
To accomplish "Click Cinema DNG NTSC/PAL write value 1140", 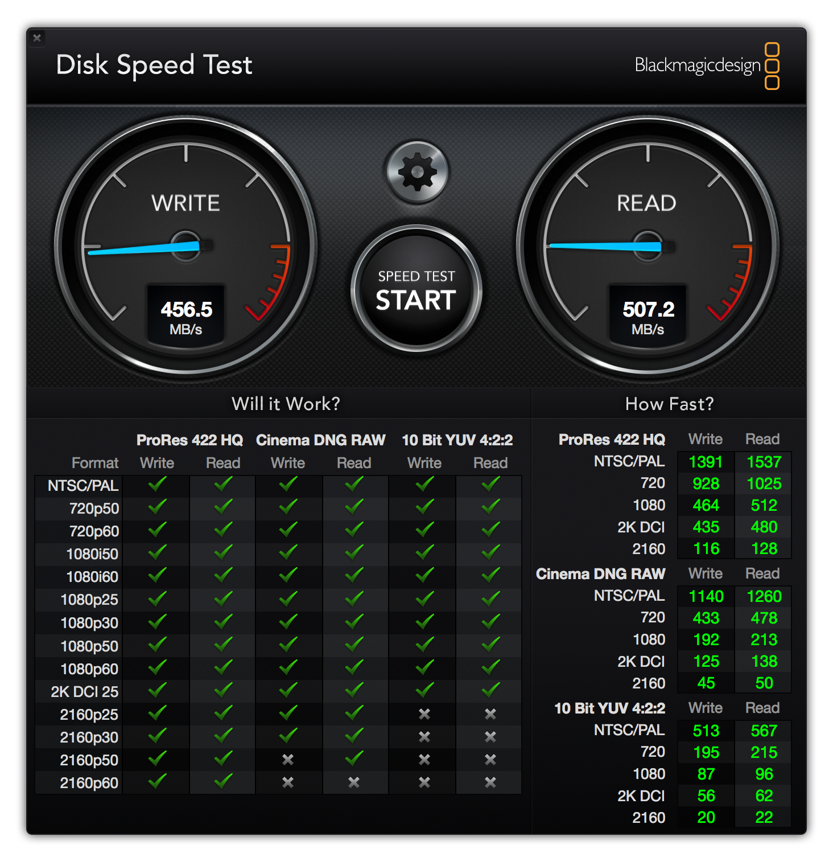I will (706, 596).
